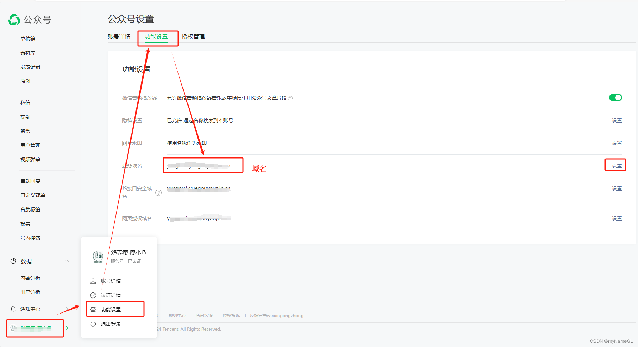
Task: Open 赞赏 in the sidebar
Action: [25, 131]
